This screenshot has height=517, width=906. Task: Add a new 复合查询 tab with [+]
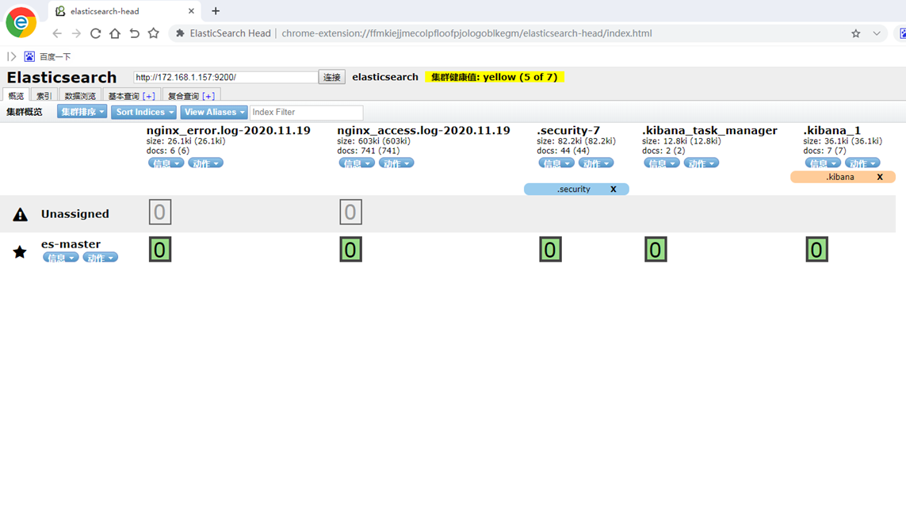coord(208,96)
